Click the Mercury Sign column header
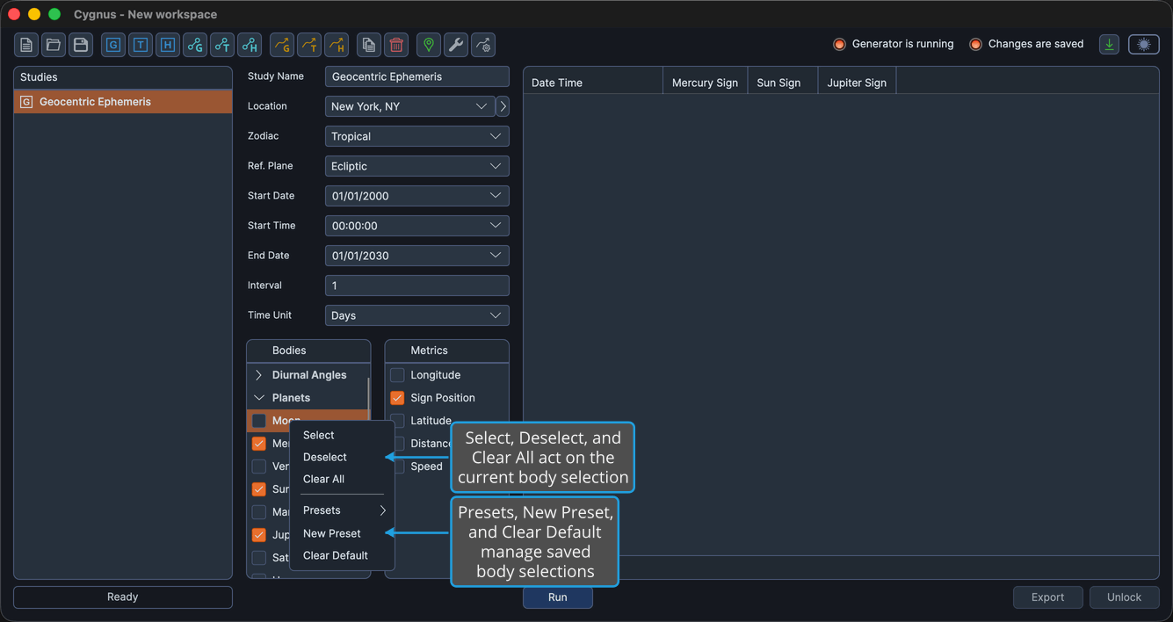1173x622 pixels. tap(705, 83)
